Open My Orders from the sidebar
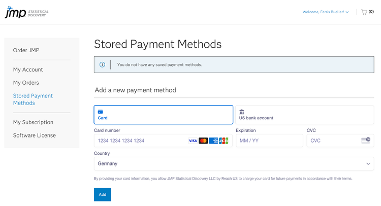The image size is (381, 206). coord(26,83)
